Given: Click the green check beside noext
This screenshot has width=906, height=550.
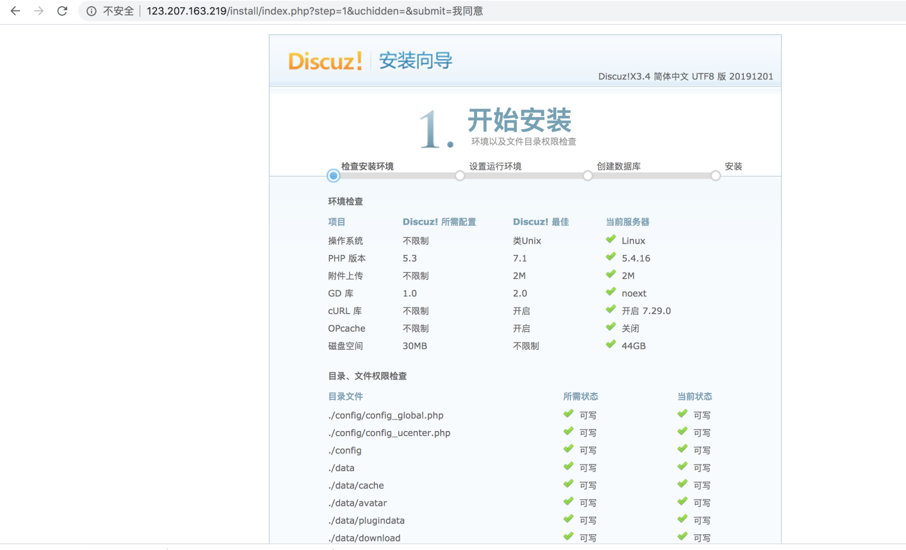Looking at the screenshot, I should [611, 292].
